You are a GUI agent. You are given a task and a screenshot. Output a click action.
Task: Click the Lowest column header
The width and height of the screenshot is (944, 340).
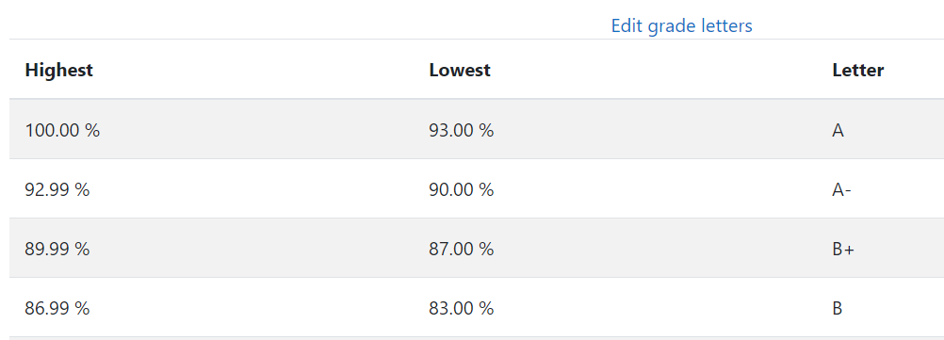tap(460, 70)
